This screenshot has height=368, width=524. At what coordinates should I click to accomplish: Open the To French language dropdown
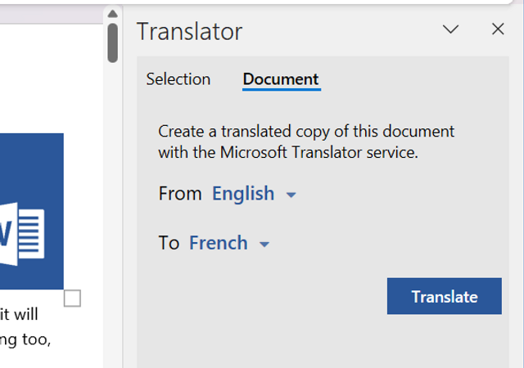(x=229, y=243)
